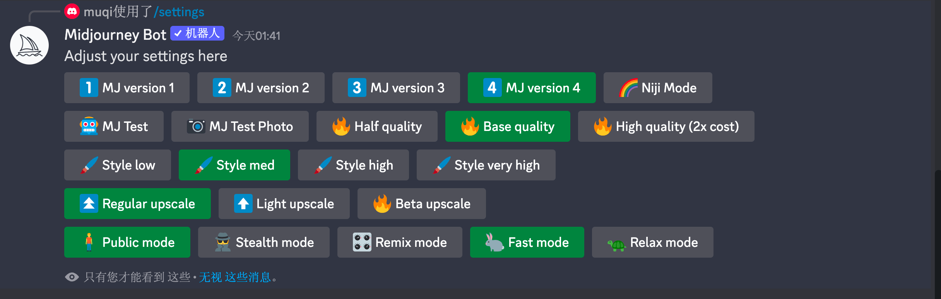
Task: Enable Remix mode
Action: [400, 242]
